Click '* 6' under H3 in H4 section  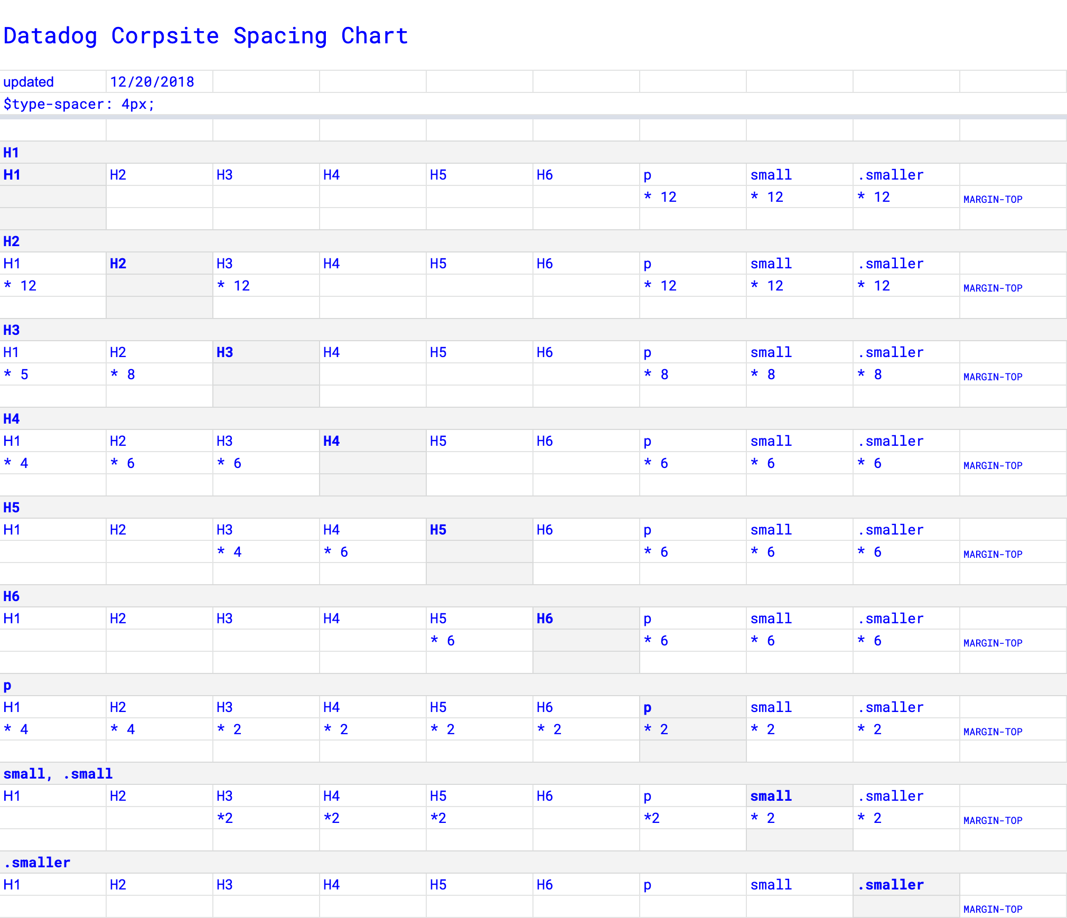(x=266, y=463)
